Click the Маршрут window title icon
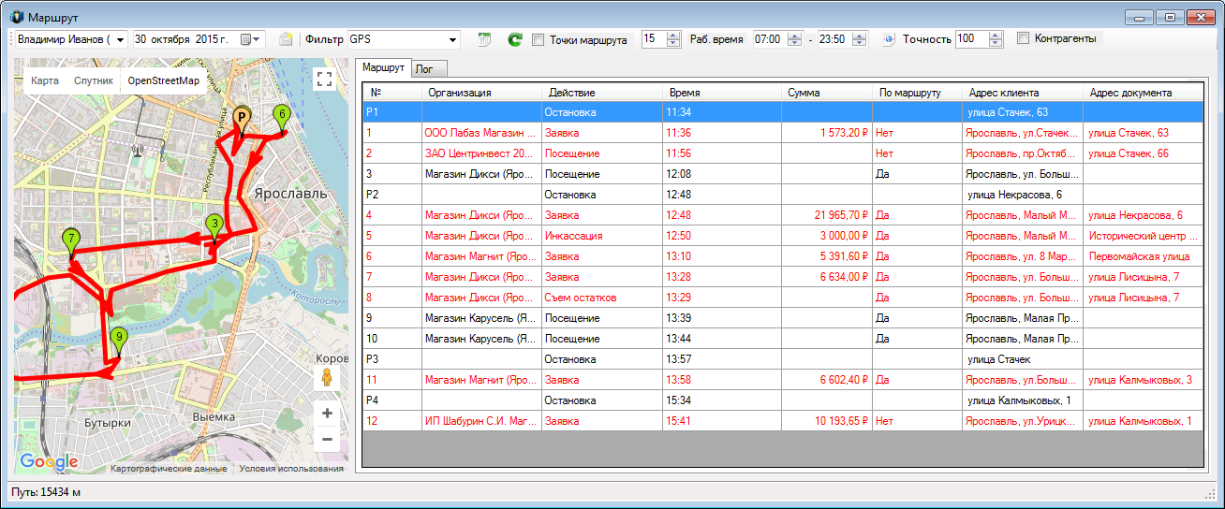The width and height of the screenshot is (1225, 509). (17, 18)
